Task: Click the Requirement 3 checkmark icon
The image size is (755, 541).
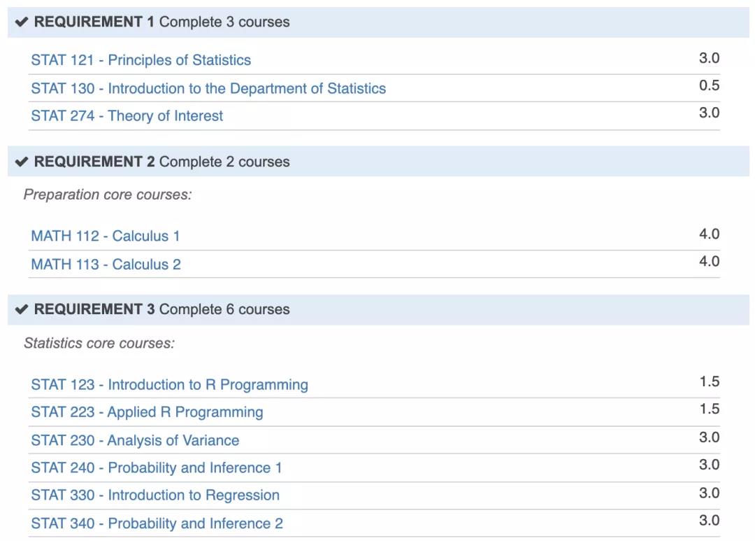Action: (22, 310)
